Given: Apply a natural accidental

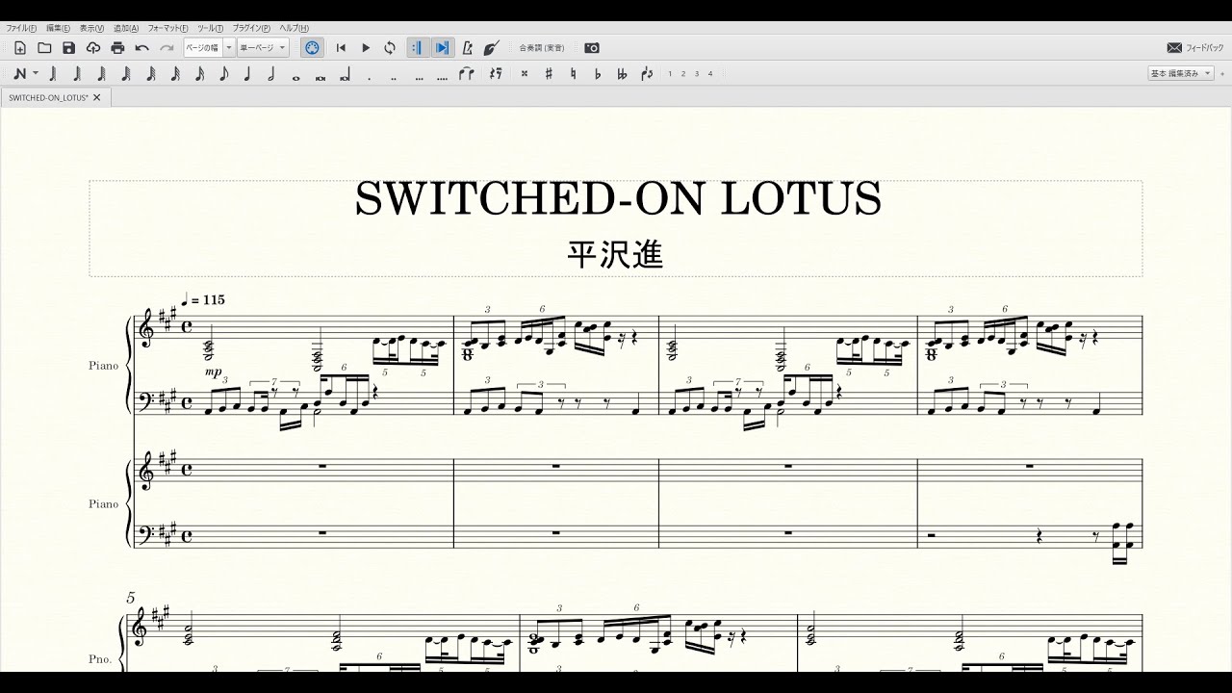Looking at the screenshot, I should pyautogui.click(x=573, y=73).
